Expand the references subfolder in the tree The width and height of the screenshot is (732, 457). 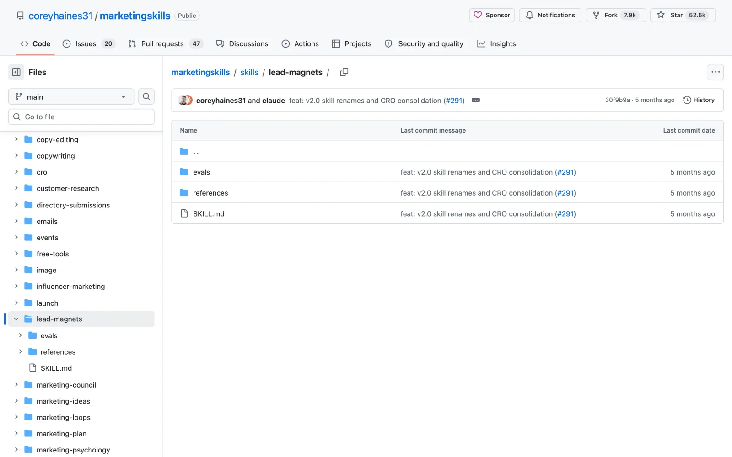21,351
